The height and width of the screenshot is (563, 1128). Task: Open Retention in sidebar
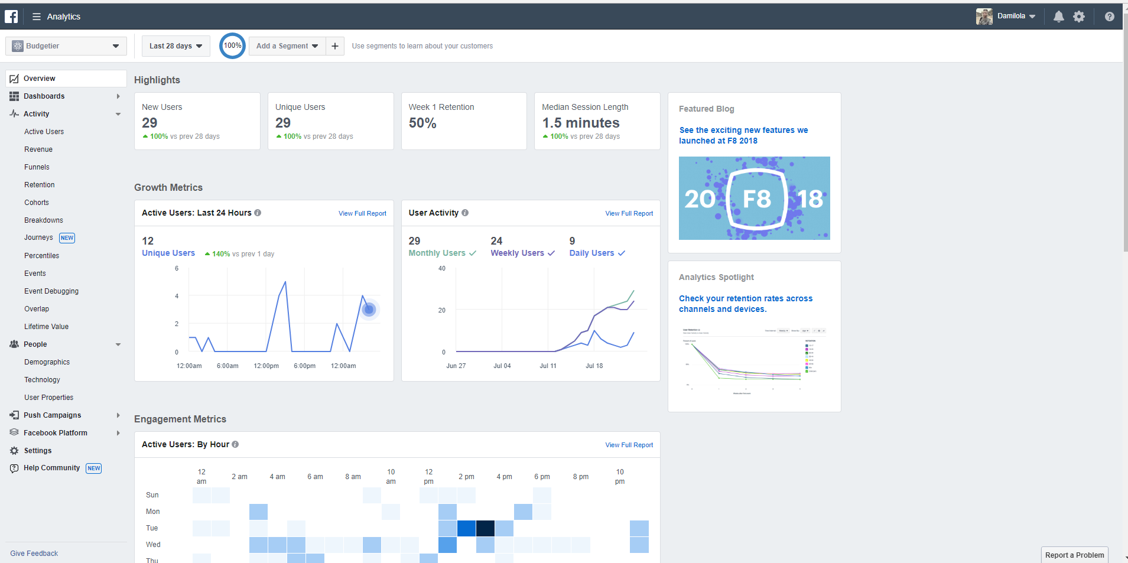click(x=40, y=185)
